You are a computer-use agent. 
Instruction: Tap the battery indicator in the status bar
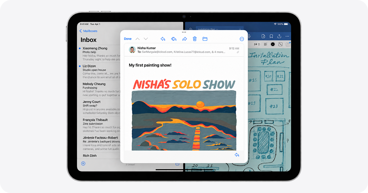(x=286, y=24)
